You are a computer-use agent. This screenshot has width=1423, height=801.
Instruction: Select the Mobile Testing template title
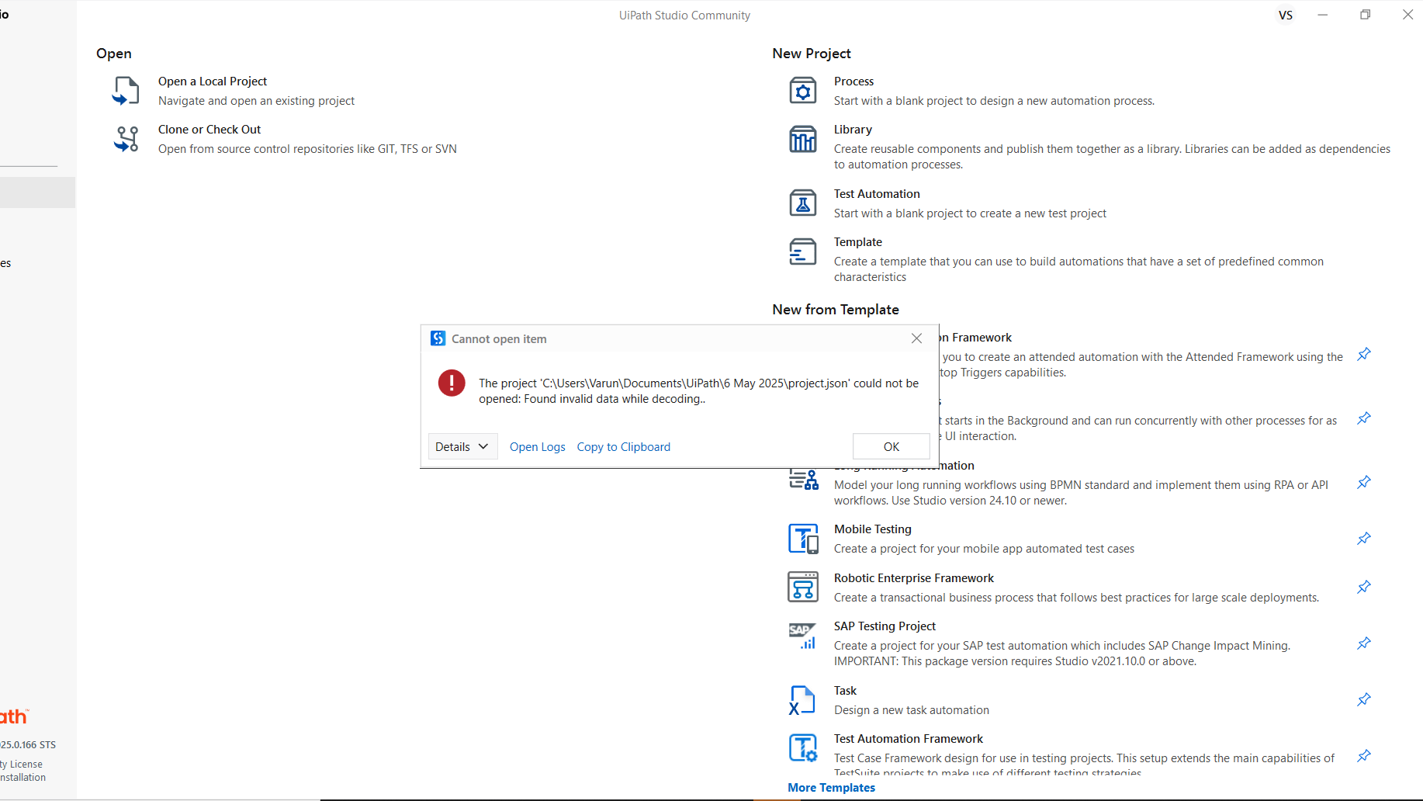click(x=873, y=529)
